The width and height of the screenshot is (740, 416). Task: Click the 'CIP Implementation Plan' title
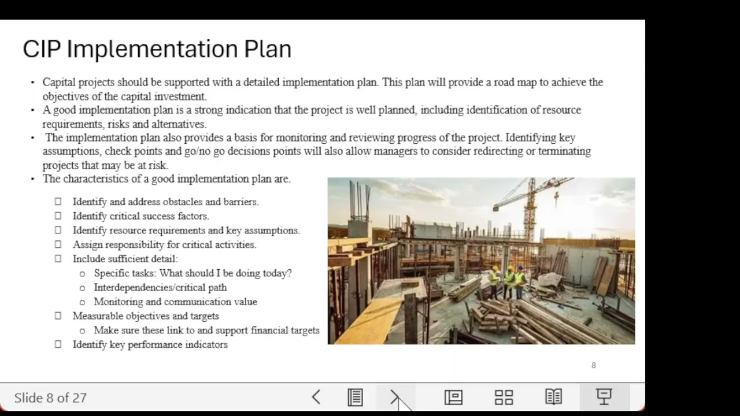tap(157, 49)
